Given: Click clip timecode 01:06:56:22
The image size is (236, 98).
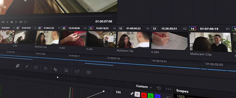Looking at the screenshot, I should click(133, 28).
